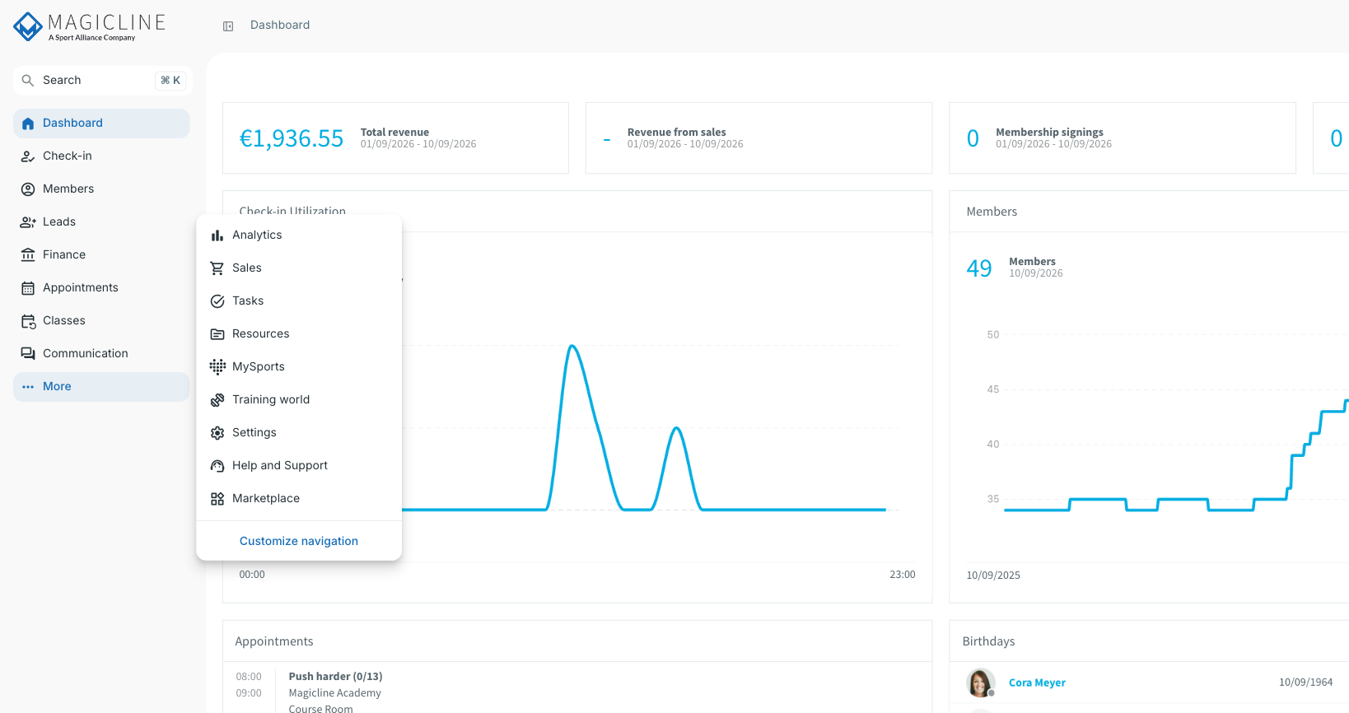This screenshot has width=1349, height=713.
Task: Click the Resources folder icon
Action: (x=217, y=334)
